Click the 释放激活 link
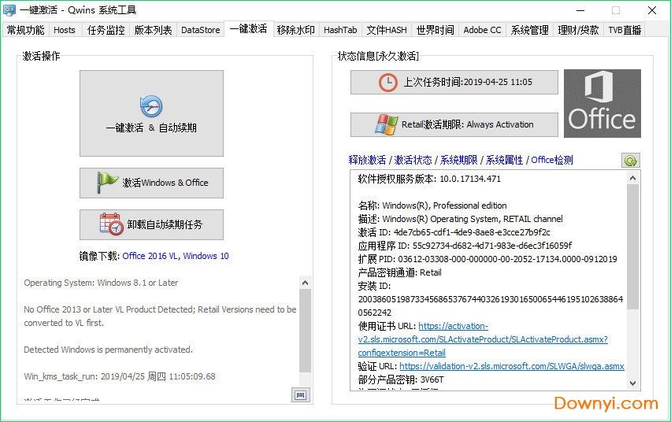671x422 pixels. coord(367,160)
